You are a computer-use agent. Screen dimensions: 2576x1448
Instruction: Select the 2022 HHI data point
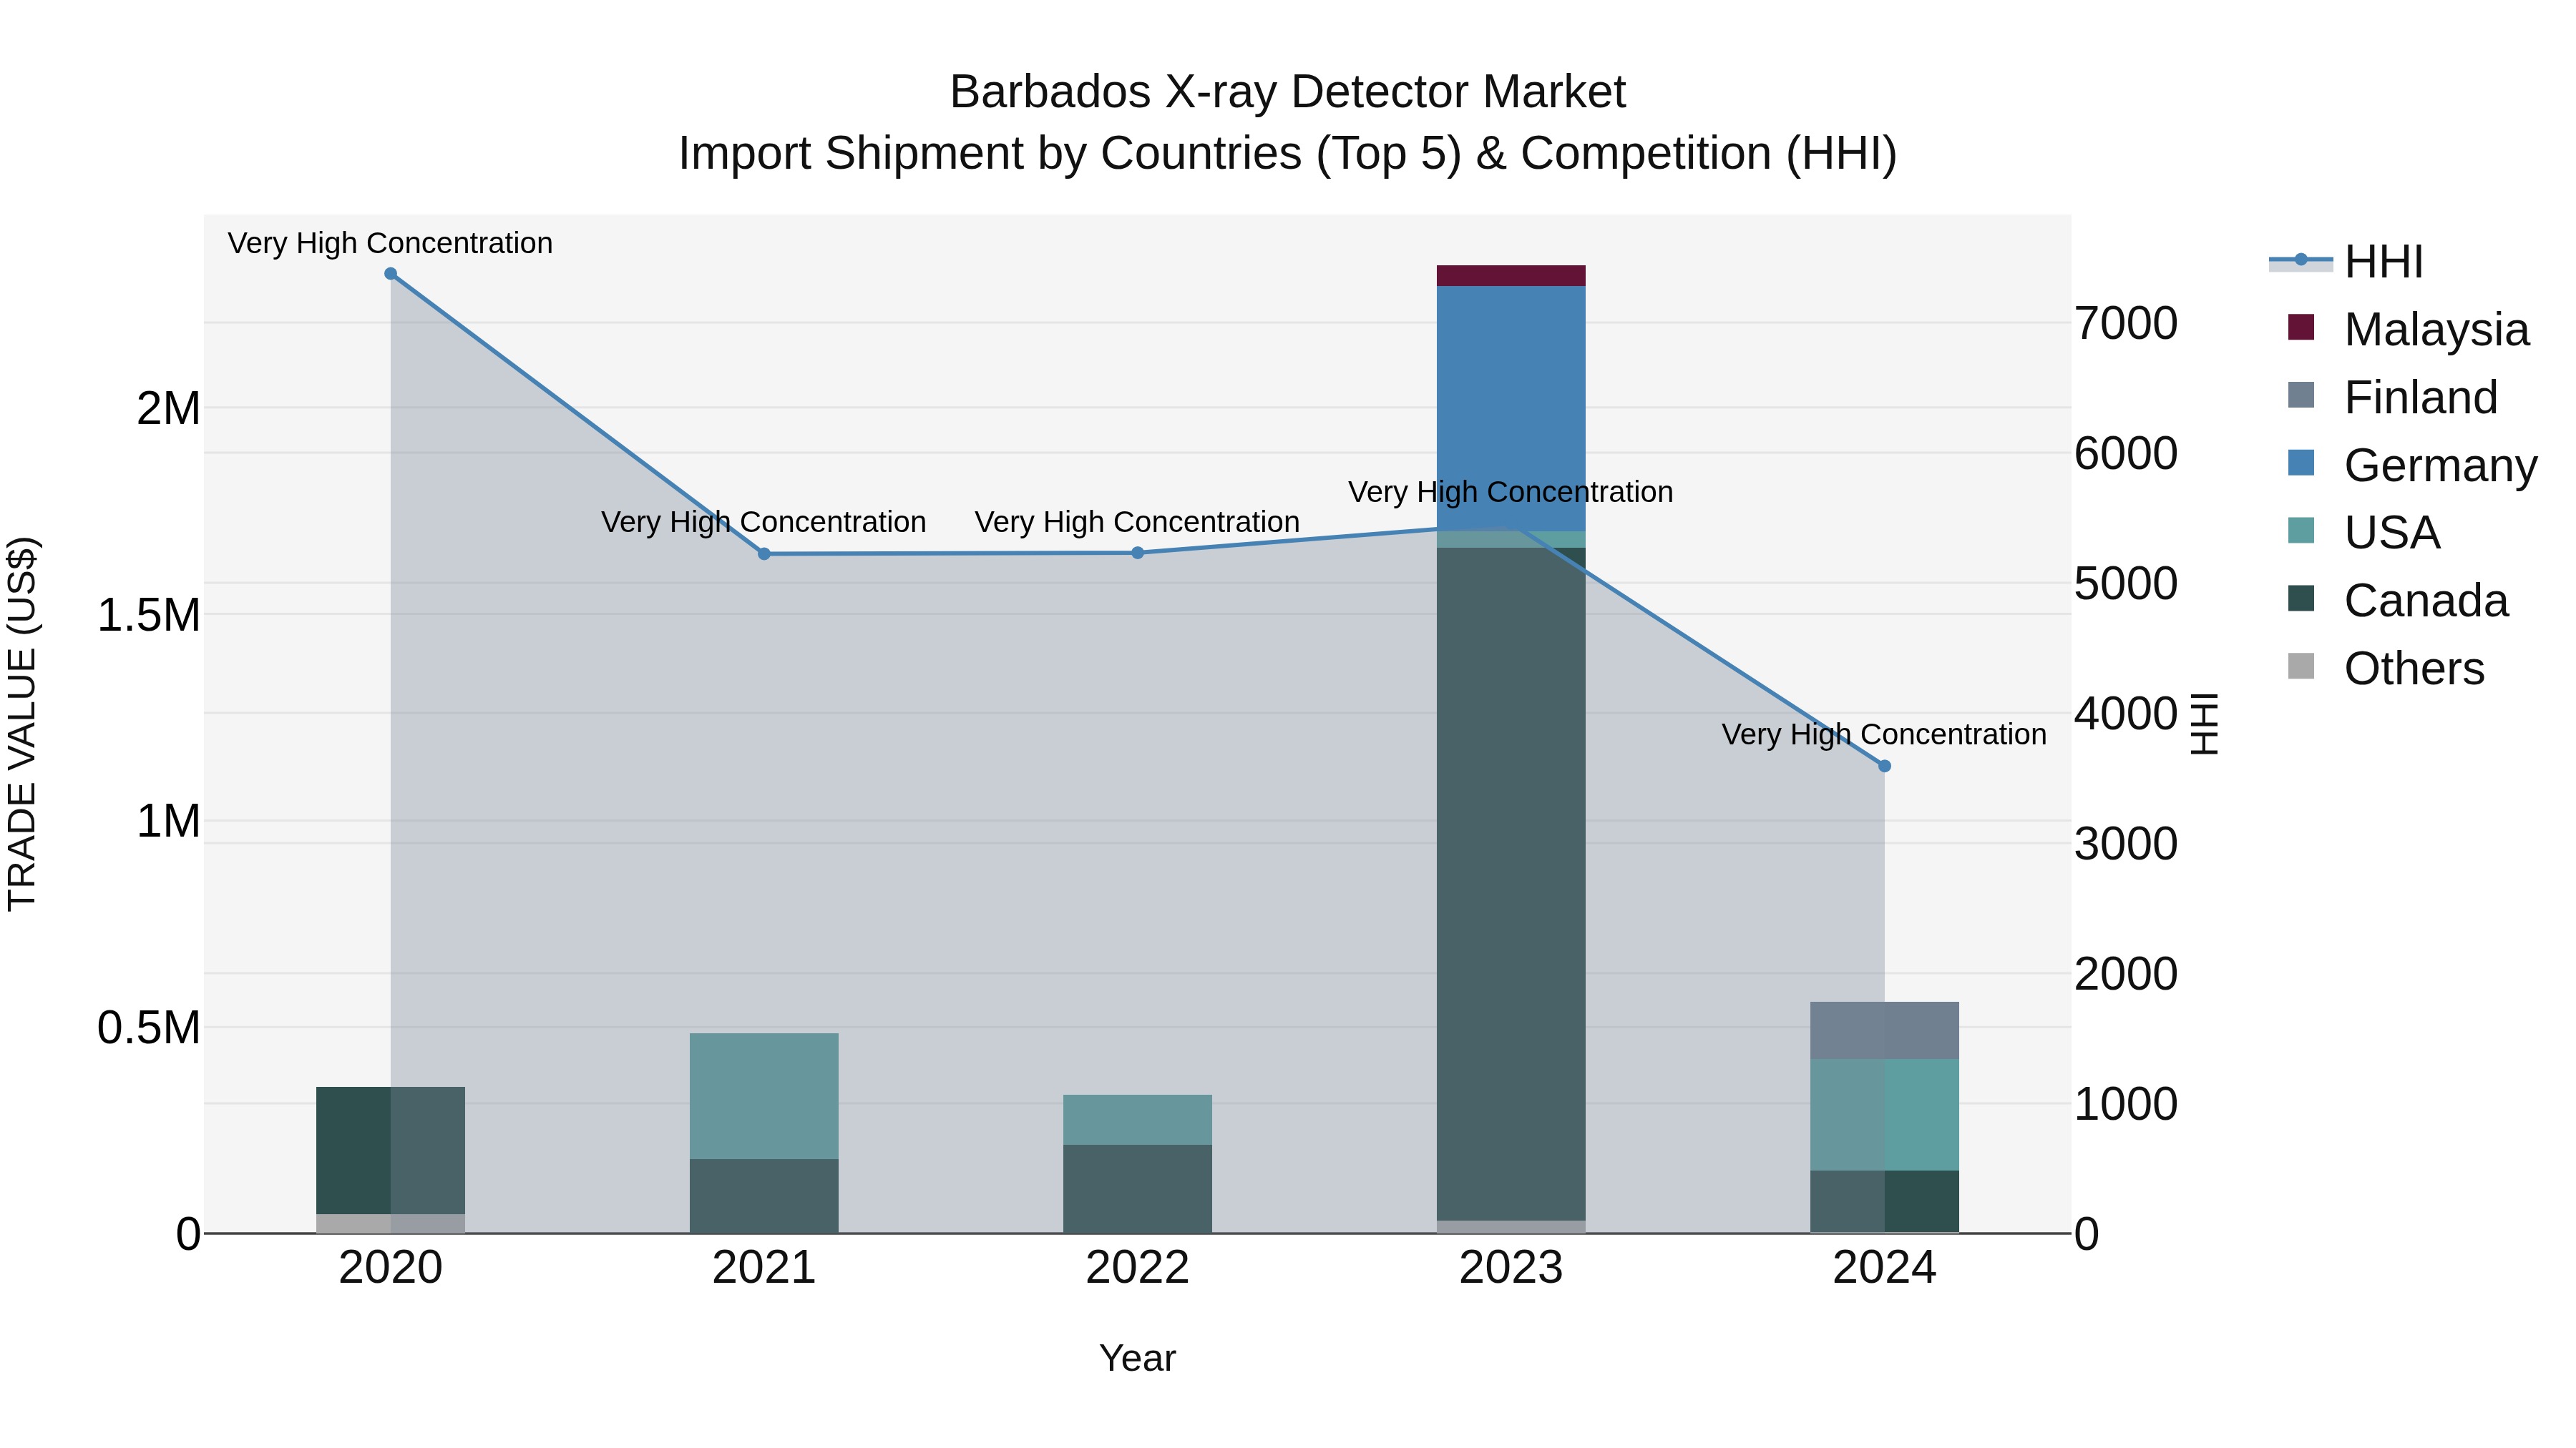click(1137, 553)
